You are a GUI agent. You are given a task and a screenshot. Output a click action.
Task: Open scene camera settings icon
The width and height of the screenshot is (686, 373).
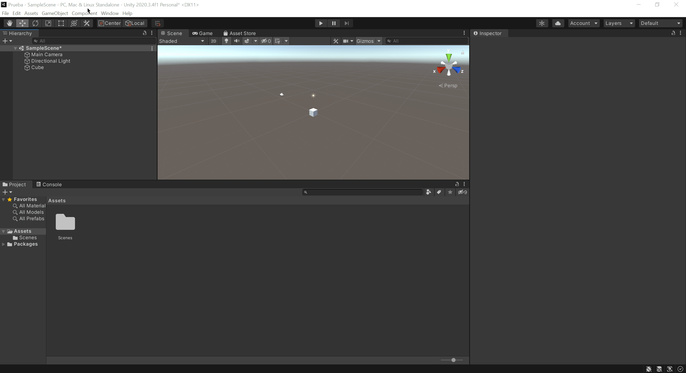point(346,41)
